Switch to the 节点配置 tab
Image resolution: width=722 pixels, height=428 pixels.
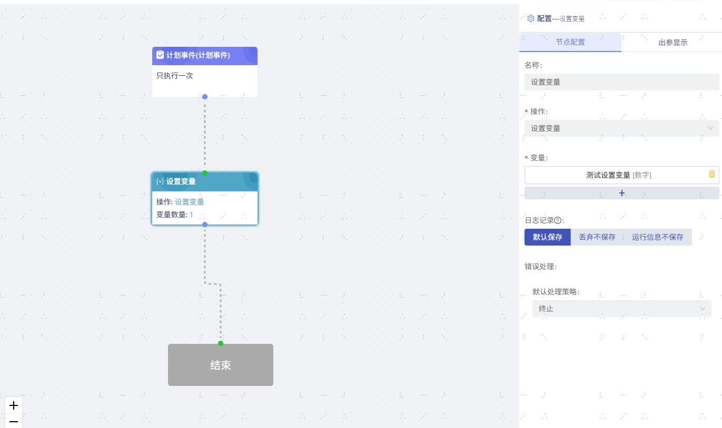(x=570, y=42)
